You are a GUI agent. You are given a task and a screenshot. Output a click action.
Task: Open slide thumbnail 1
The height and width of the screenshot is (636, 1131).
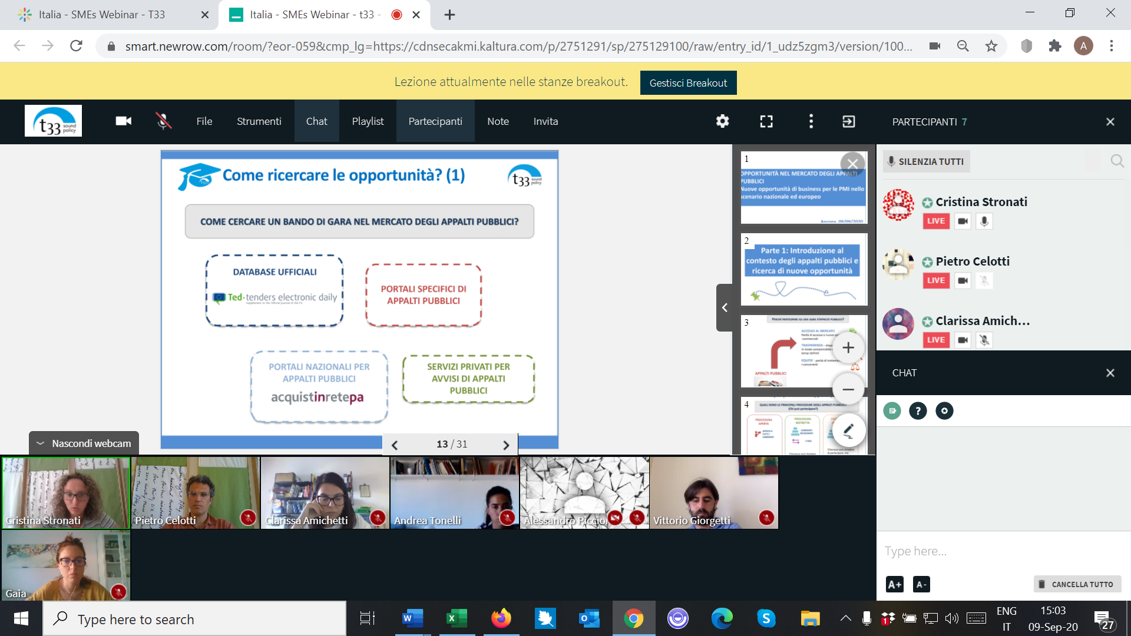(x=803, y=187)
